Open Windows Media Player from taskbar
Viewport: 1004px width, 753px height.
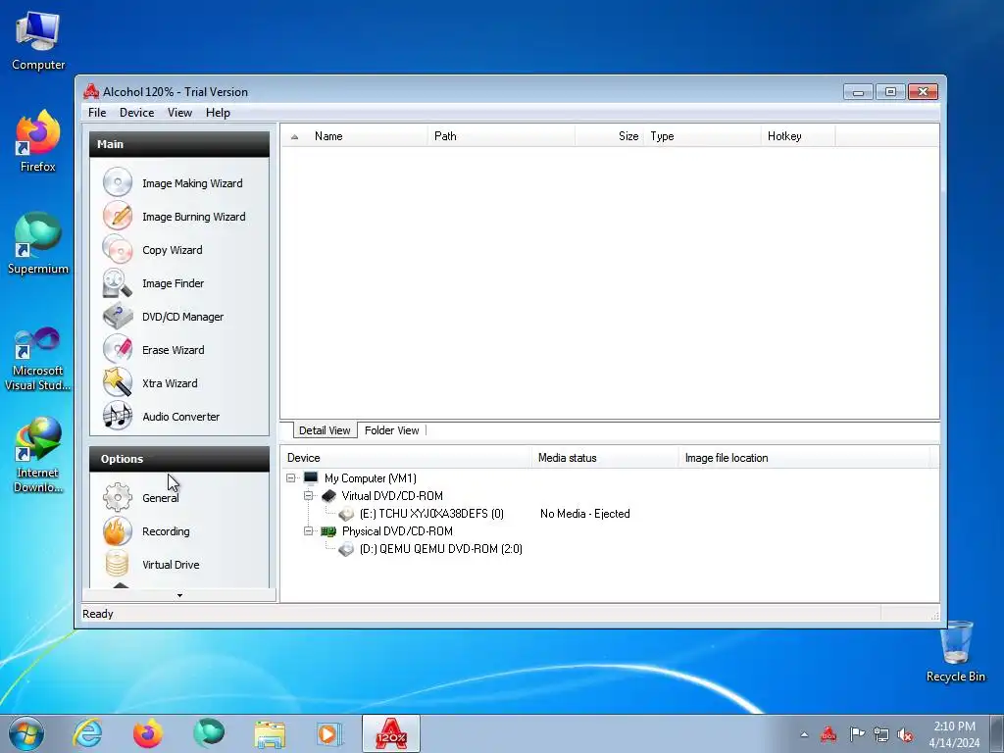329,733
